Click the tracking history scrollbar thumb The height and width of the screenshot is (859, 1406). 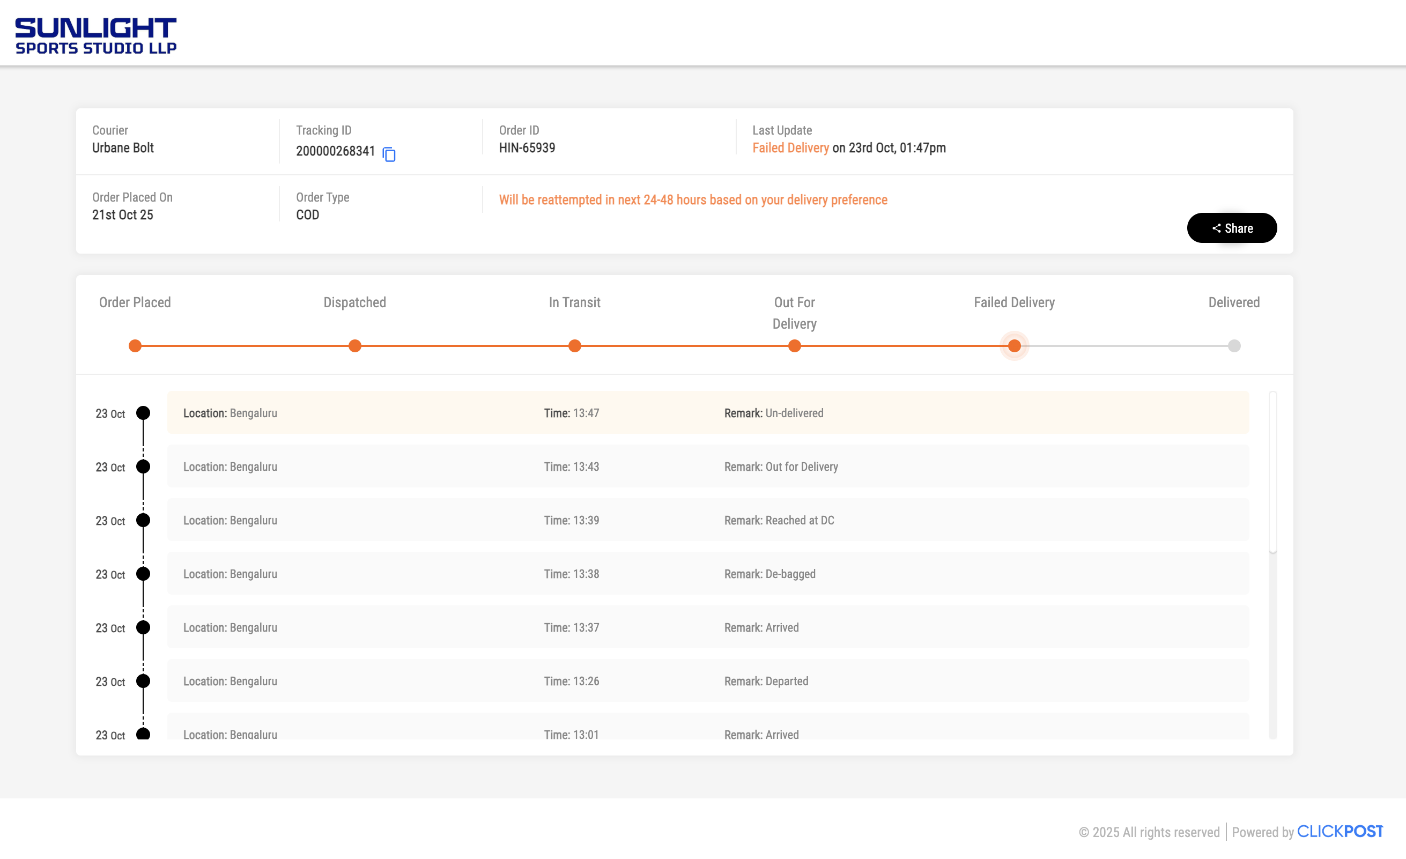1272,472
